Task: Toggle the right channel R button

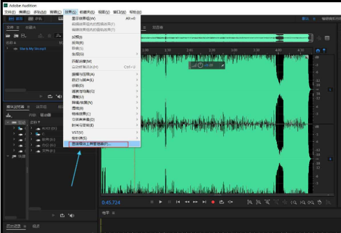Action: 330,159
